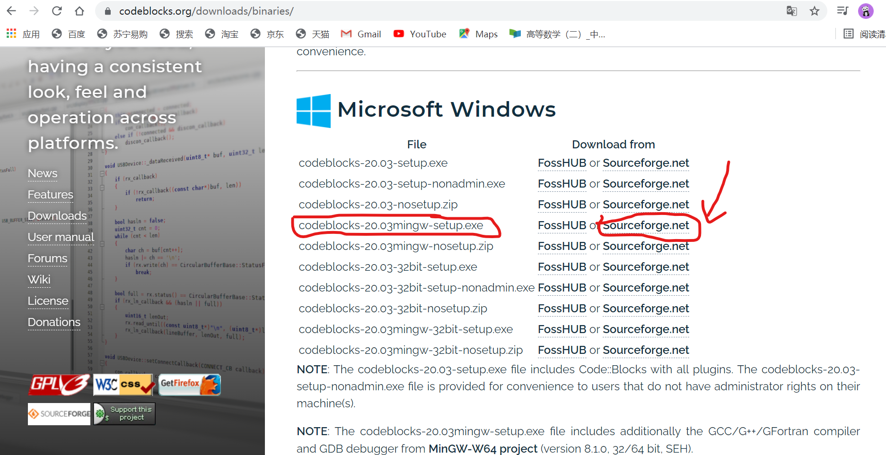Select Sourceforge.net for codeblocks-20.03-32bit-nosetup.zip
Viewport: 886px width, 455px height.
[646, 309]
